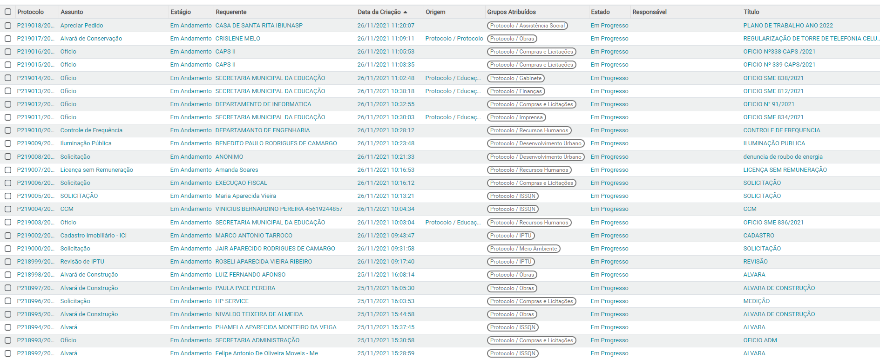Sort by Requerente column header
The height and width of the screenshot is (359, 880).
(x=231, y=12)
